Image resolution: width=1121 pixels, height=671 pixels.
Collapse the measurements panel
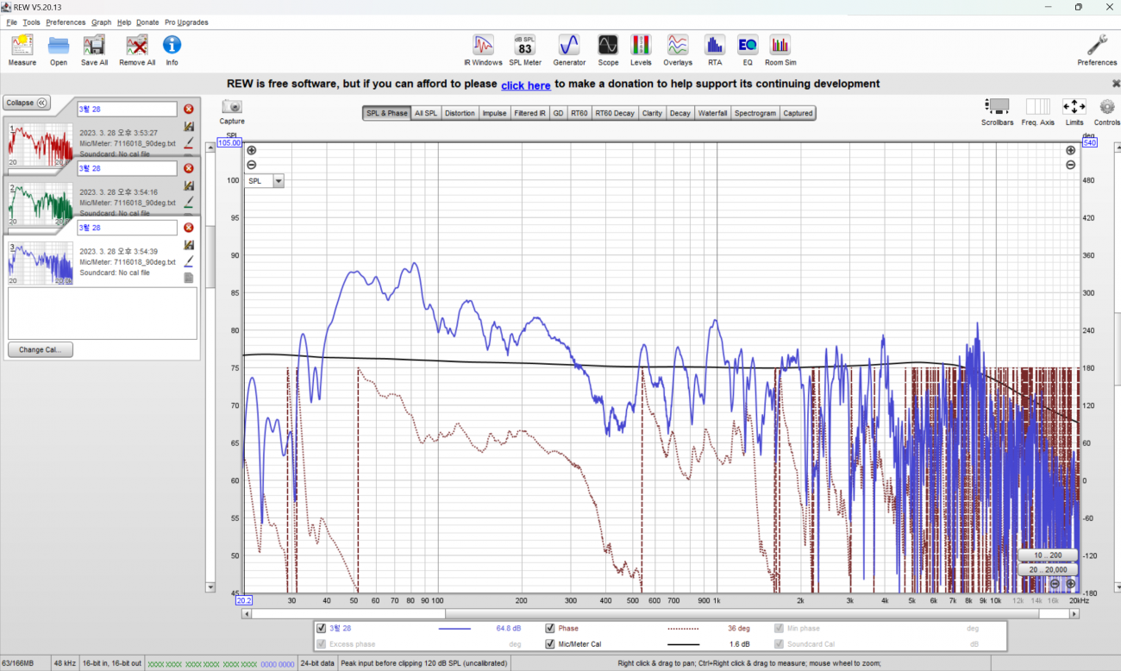pos(28,103)
